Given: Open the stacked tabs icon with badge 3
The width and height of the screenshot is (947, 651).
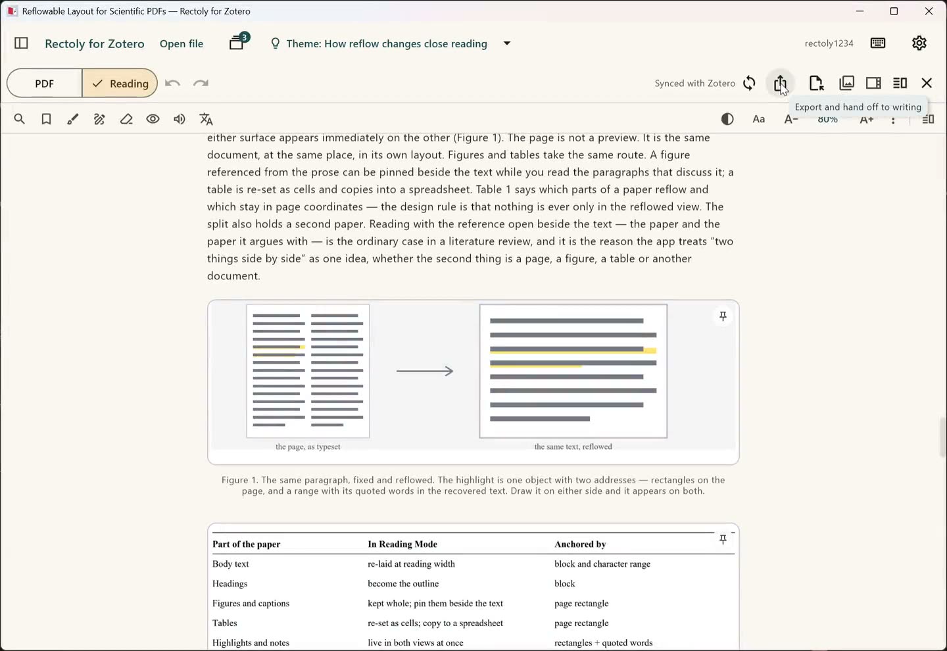Looking at the screenshot, I should tap(238, 42).
